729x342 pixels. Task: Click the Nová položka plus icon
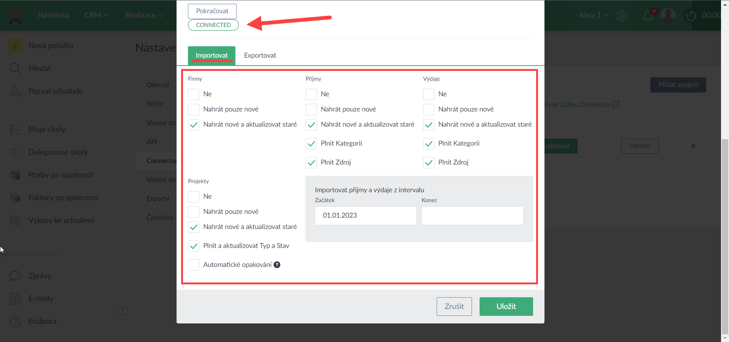point(15,46)
